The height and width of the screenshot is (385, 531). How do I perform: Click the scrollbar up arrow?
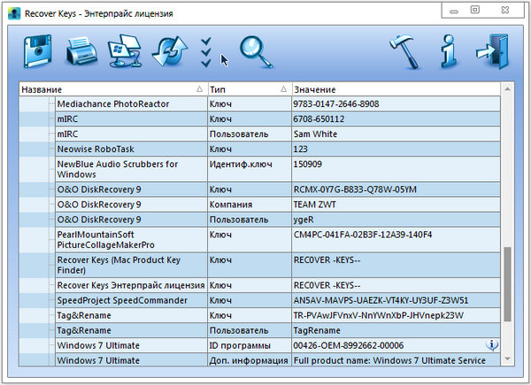point(507,89)
